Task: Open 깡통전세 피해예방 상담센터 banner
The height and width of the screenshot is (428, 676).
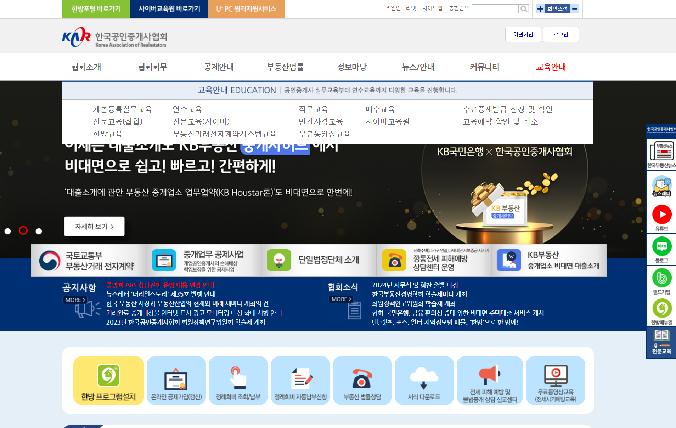Action: tap(434, 260)
